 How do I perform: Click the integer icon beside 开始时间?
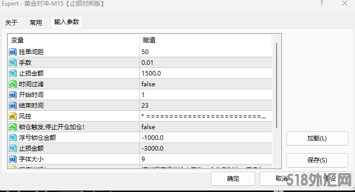(x=13, y=95)
